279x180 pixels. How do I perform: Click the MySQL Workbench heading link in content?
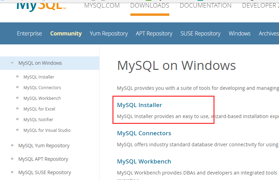(144, 161)
